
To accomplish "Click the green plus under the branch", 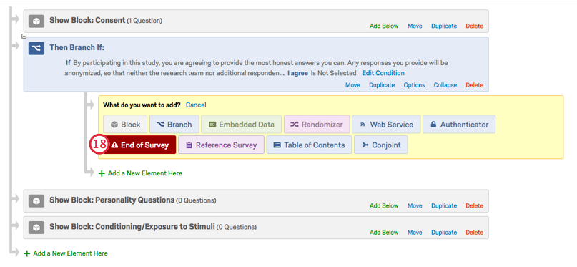I will tap(102, 173).
